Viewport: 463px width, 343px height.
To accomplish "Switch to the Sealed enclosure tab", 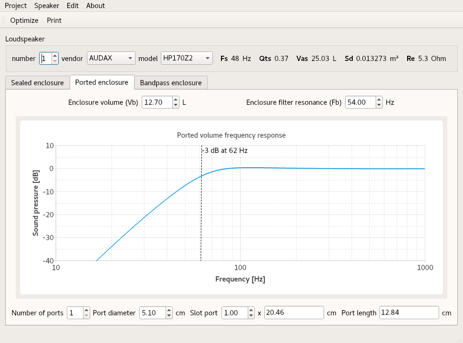I will [37, 83].
